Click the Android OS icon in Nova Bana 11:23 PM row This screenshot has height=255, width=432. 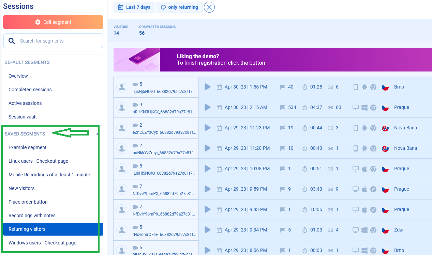pos(364,128)
